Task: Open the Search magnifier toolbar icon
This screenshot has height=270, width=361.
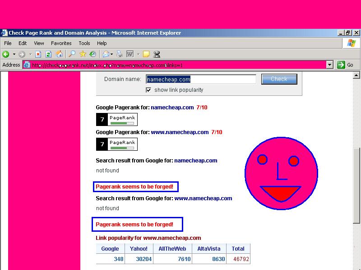Action: pos(72,54)
